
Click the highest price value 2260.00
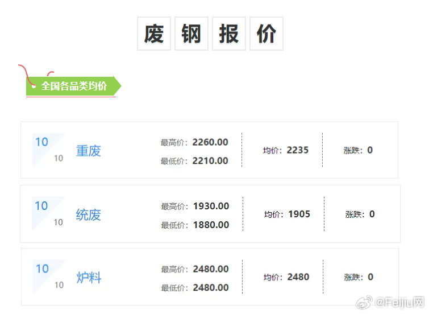pyautogui.click(x=210, y=142)
